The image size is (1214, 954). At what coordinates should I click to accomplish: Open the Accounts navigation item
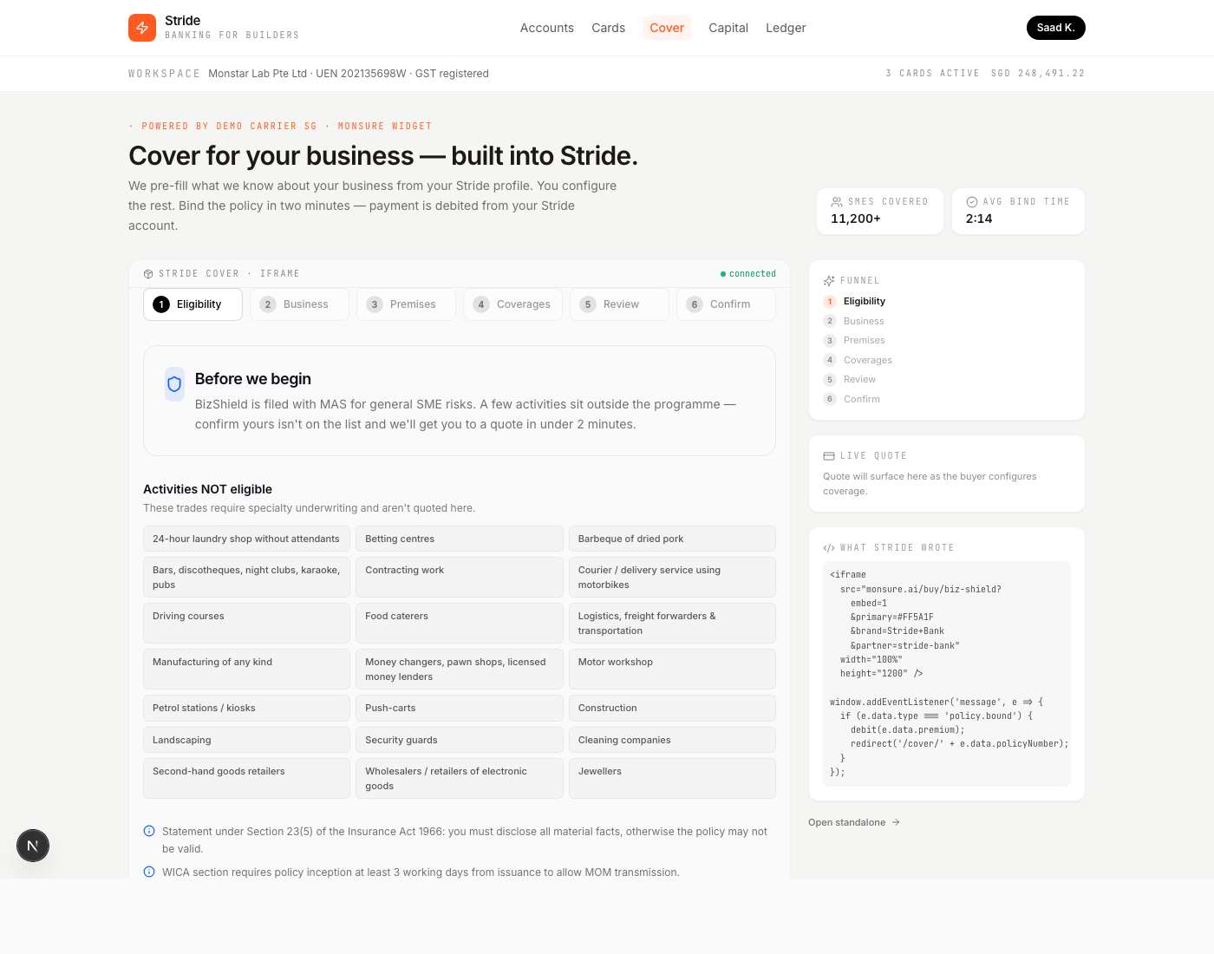(x=546, y=28)
